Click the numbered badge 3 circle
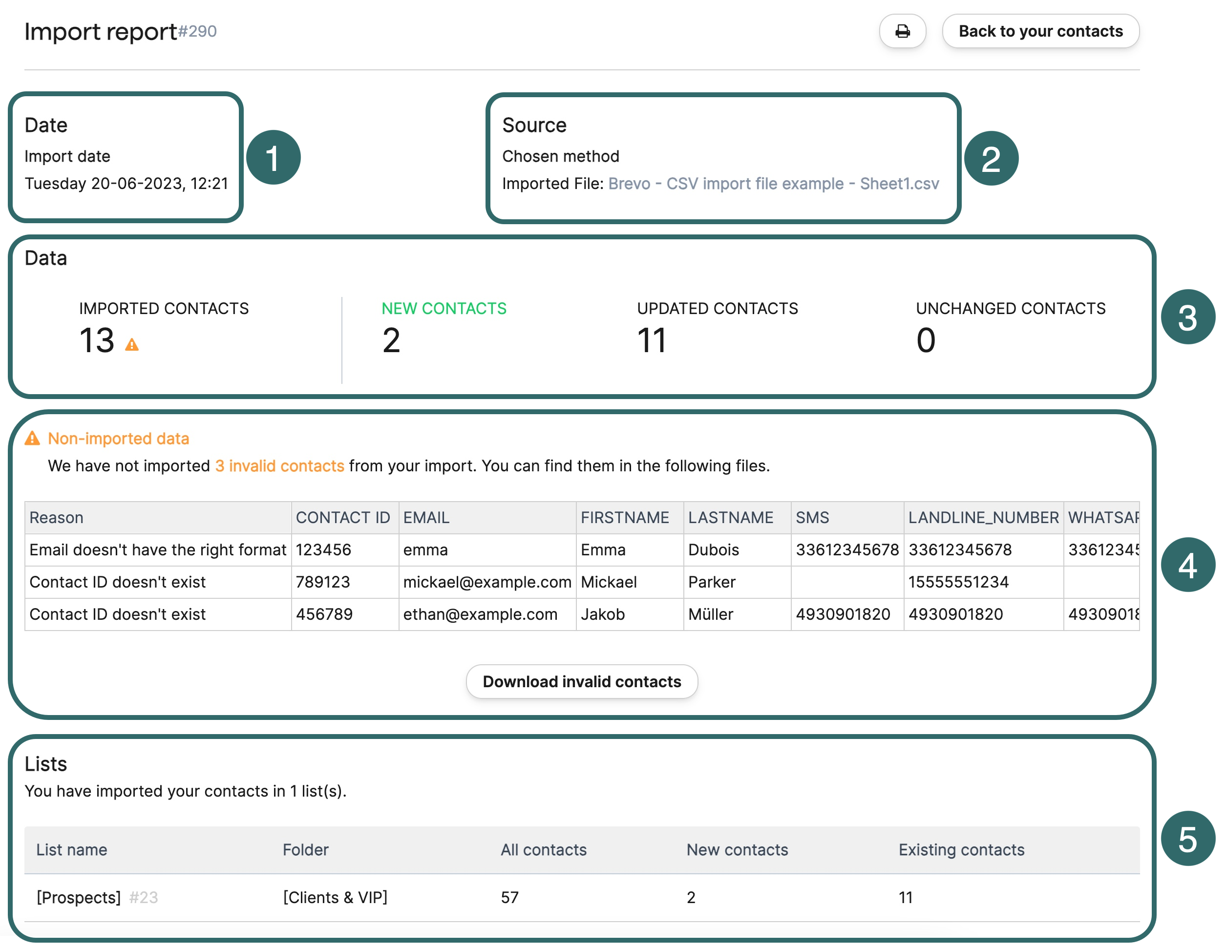1226x949 pixels. [x=1187, y=317]
